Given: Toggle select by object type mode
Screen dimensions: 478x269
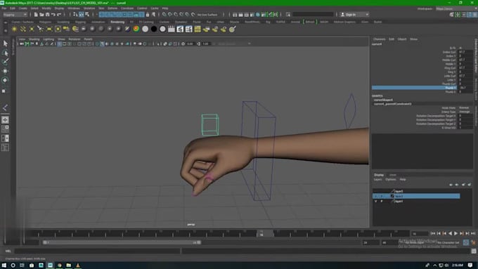Looking at the screenshot, I should click(82, 14).
